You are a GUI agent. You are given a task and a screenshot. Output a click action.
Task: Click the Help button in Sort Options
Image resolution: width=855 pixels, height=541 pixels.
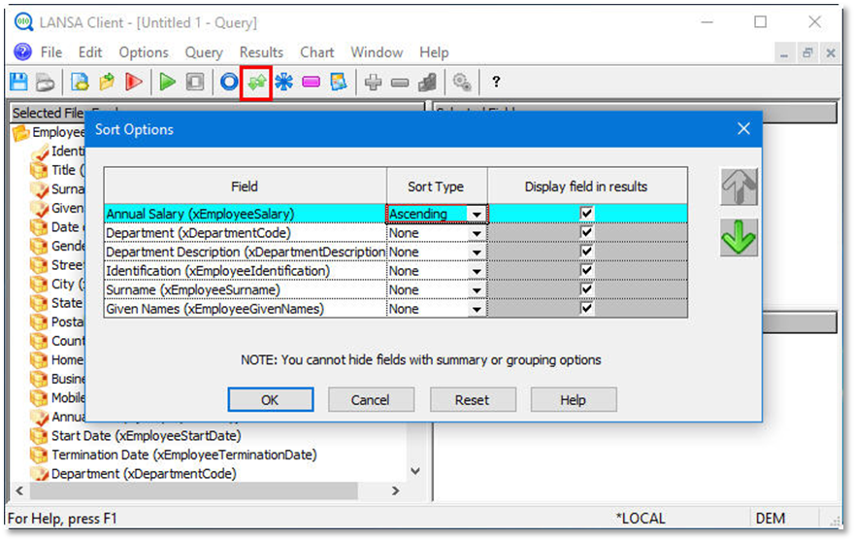point(574,399)
